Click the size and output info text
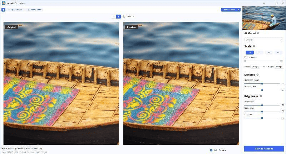The width and height of the screenshot is (286, 154). pos(24,152)
